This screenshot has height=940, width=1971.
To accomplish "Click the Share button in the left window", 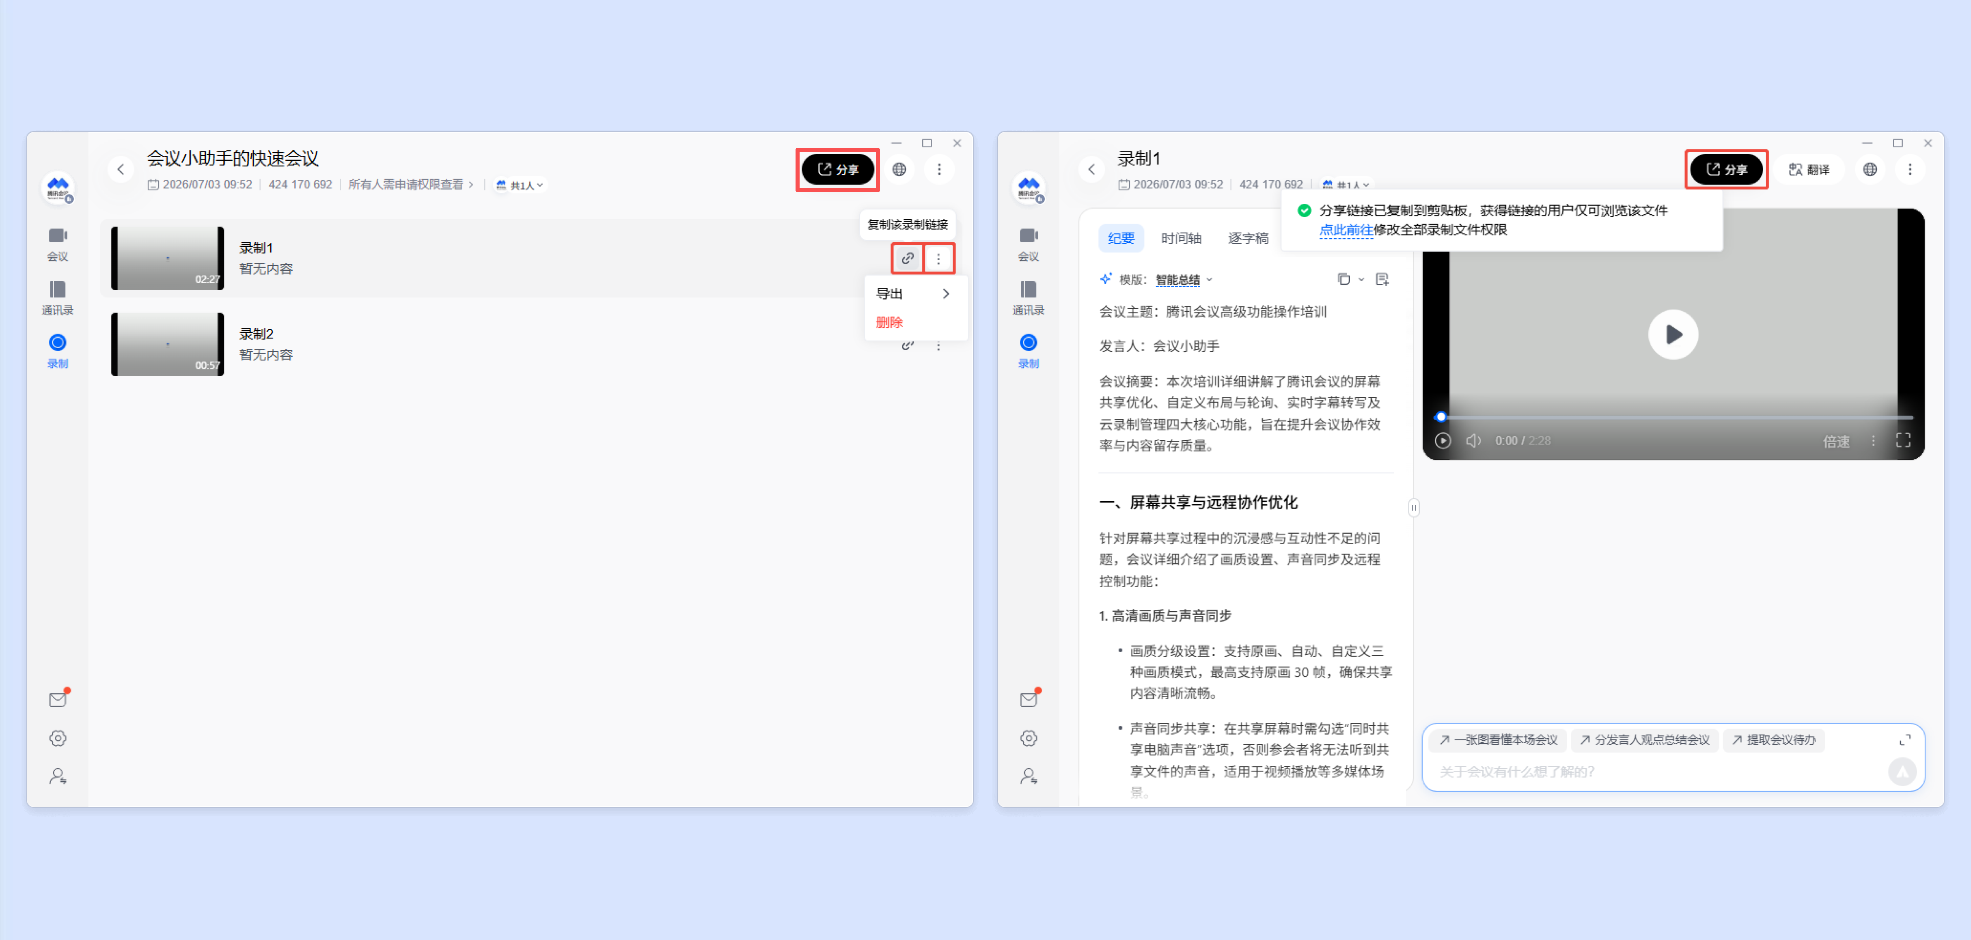I will click(x=837, y=169).
